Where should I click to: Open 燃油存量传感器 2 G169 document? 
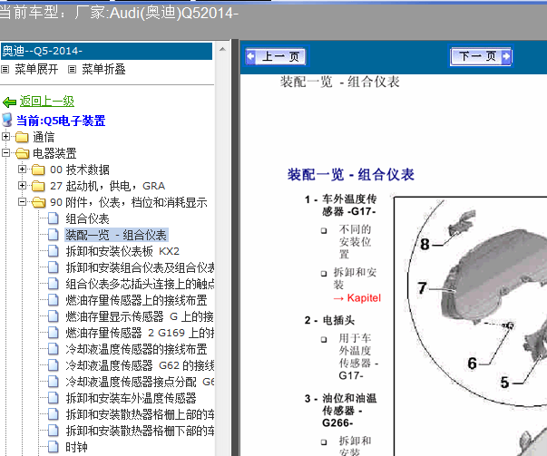click(x=140, y=333)
